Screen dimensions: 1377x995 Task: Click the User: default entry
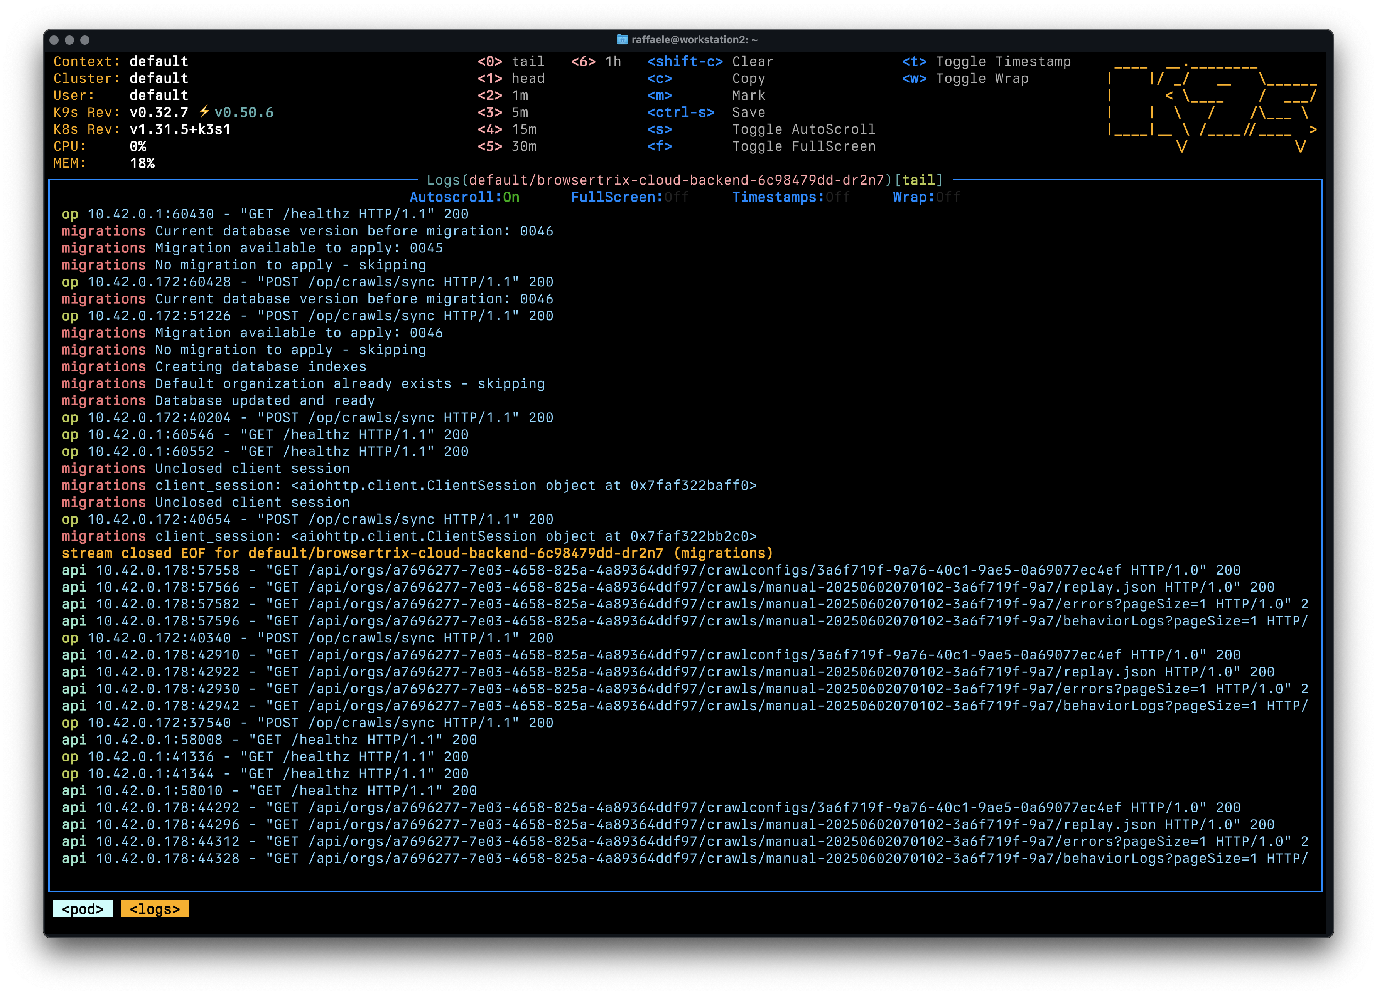pos(121,95)
